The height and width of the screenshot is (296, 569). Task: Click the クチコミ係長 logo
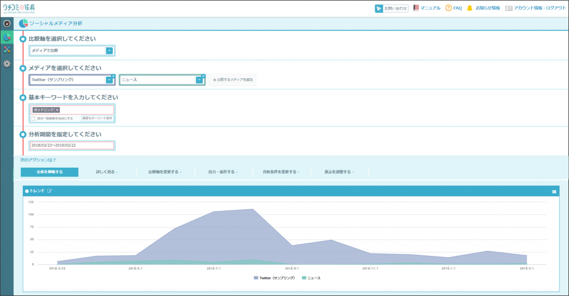click(19, 8)
